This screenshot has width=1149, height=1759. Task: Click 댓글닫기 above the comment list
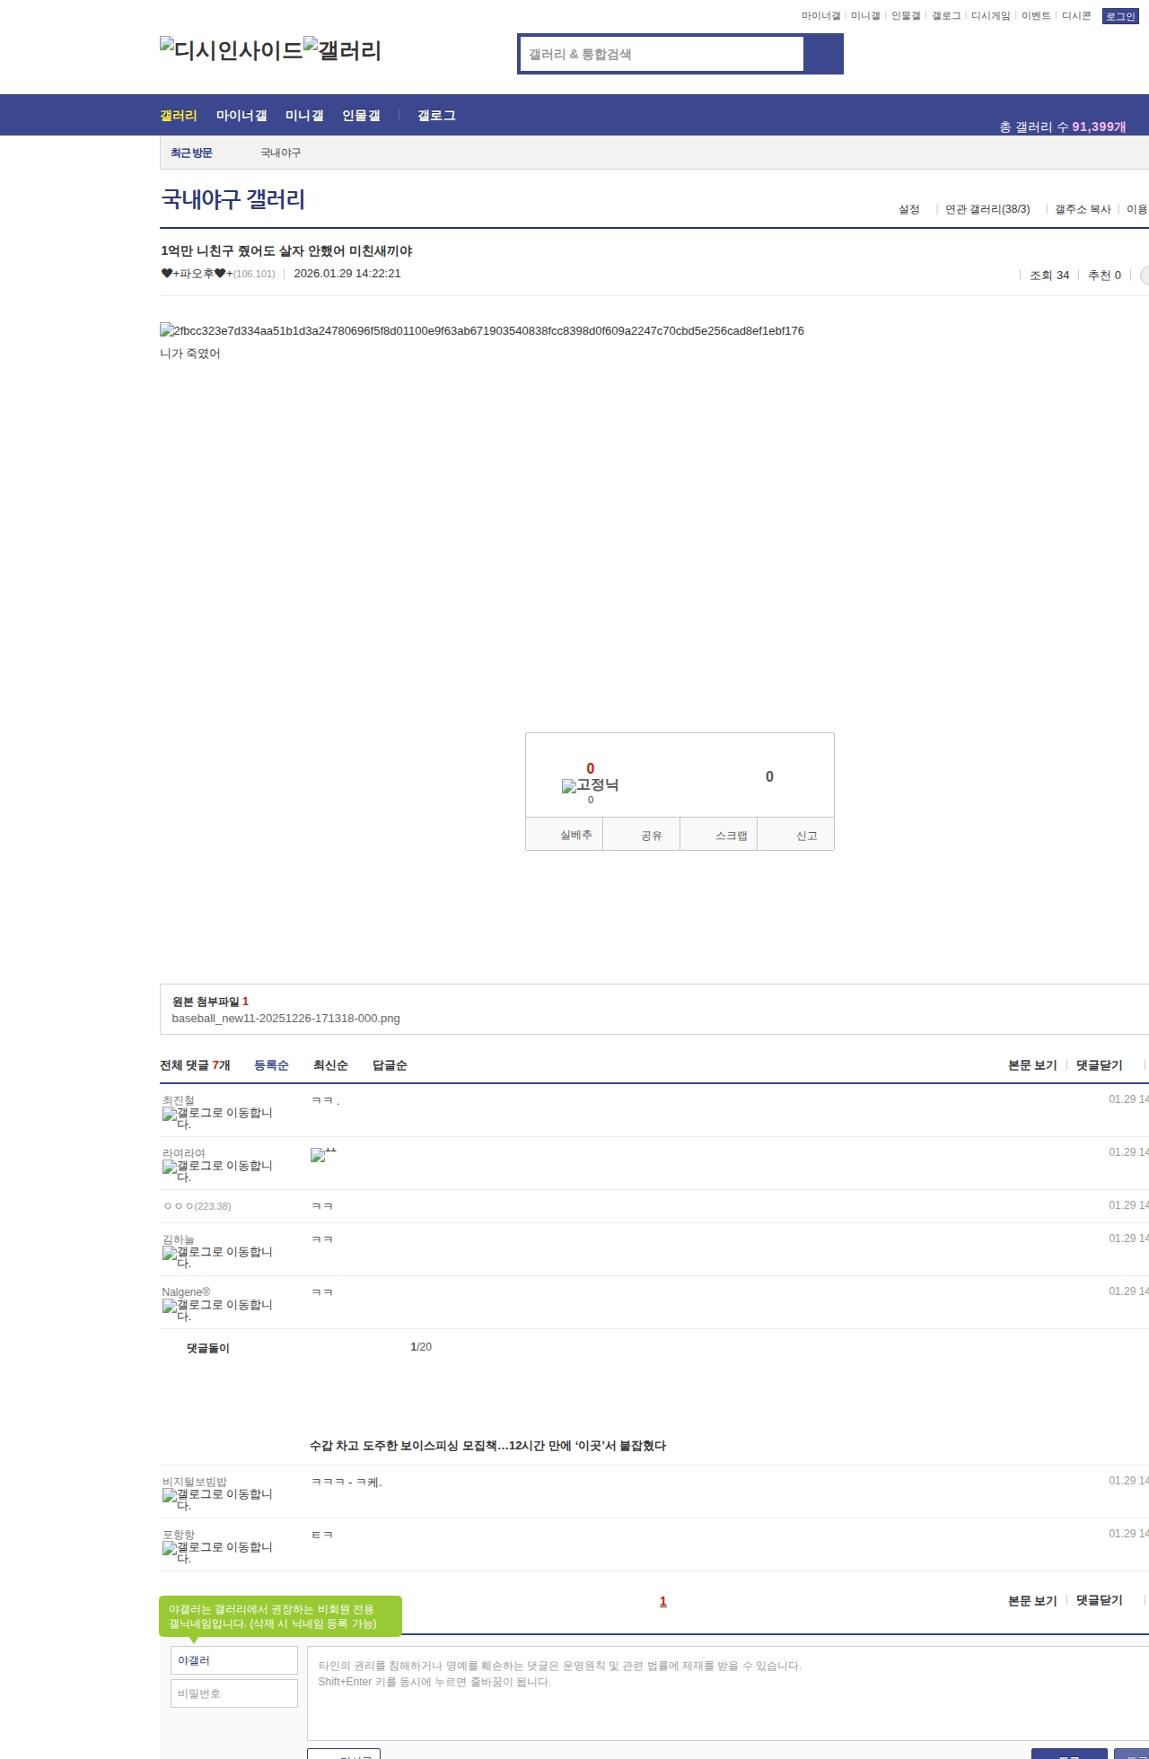(x=1100, y=1065)
